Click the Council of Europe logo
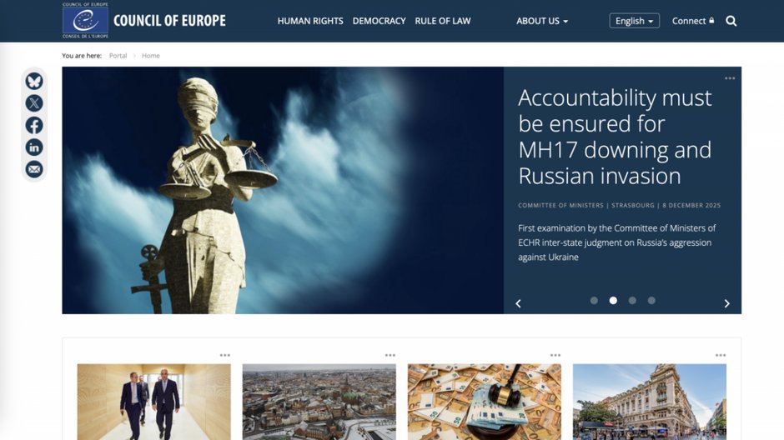784x440 pixels. pos(144,21)
